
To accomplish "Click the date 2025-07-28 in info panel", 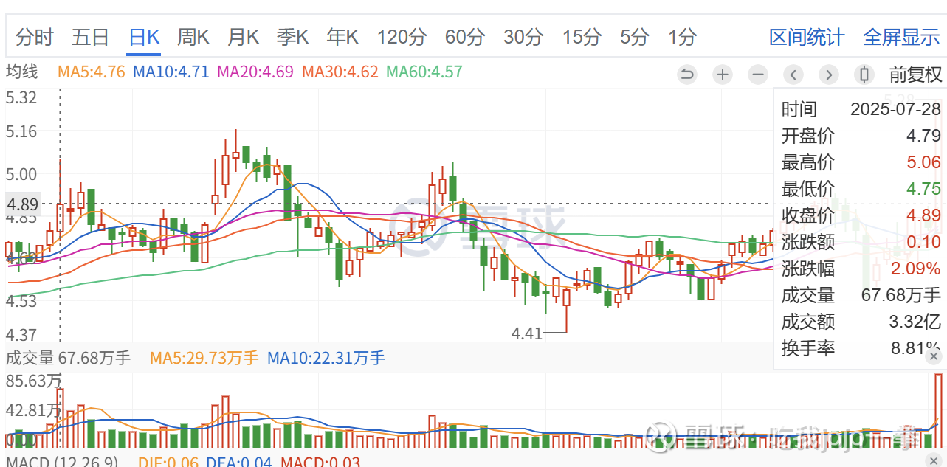I will [x=895, y=109].
